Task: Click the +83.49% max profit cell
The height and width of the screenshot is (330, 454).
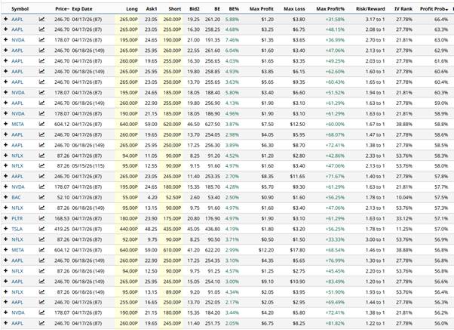Action: click(335, 282)
